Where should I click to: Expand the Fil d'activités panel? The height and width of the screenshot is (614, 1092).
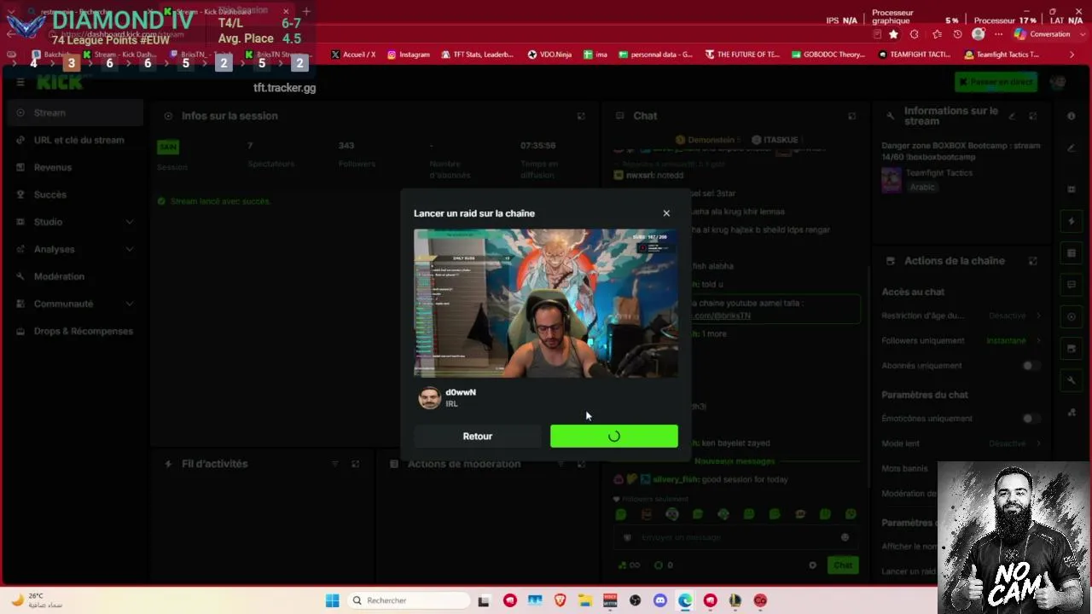(356, 464)
